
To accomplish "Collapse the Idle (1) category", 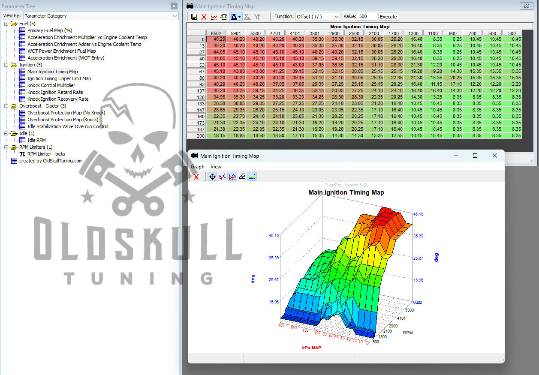I will coord(6,133).
